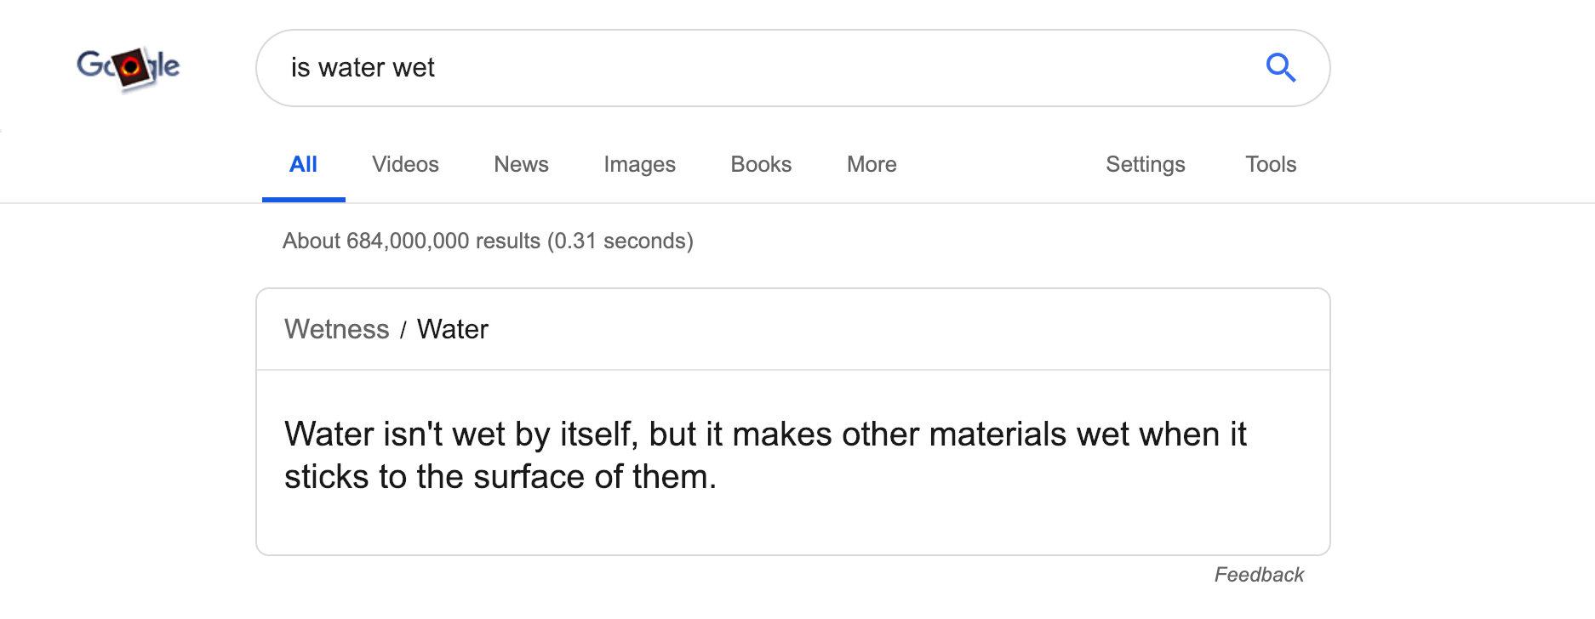Switch to the Videos tab
Image resolution: width=1595 pixels, height=619 pixels.
405,165
